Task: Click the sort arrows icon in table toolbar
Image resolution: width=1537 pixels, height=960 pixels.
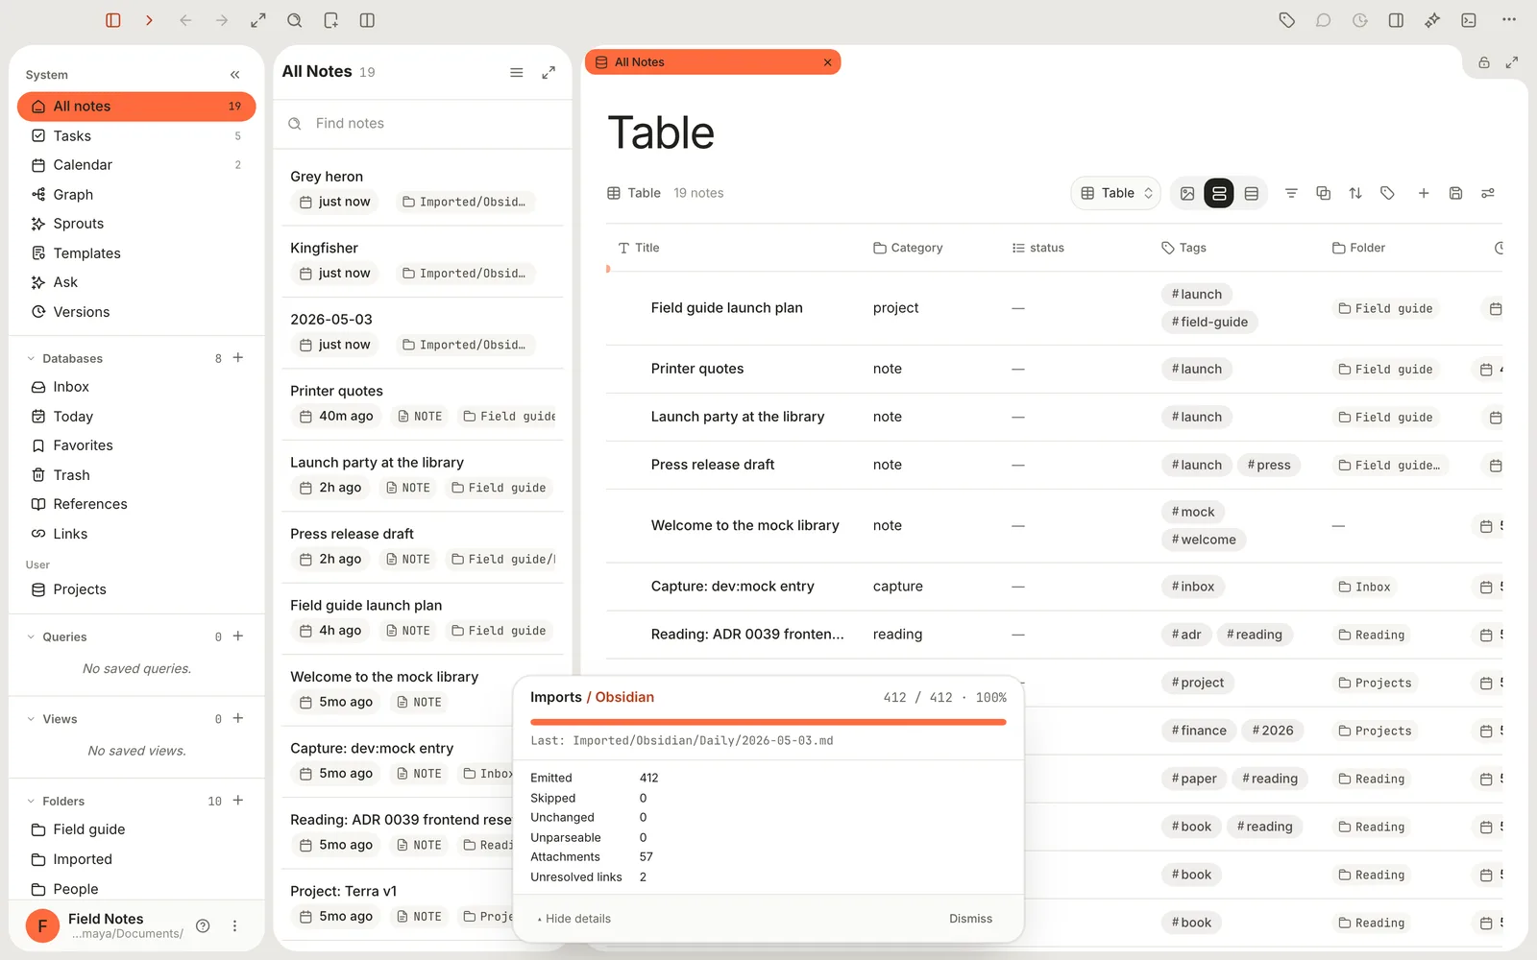Action: (x=1355, y=193)
